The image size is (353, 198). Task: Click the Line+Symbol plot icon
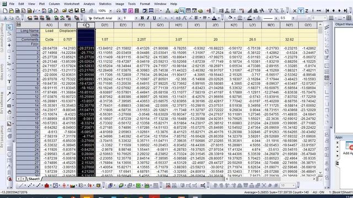[x=38, y=185]
